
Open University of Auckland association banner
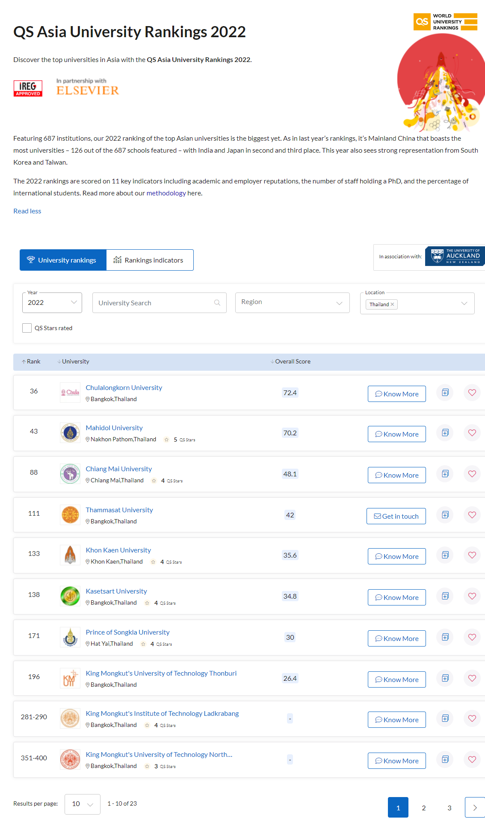pos(455,256)
